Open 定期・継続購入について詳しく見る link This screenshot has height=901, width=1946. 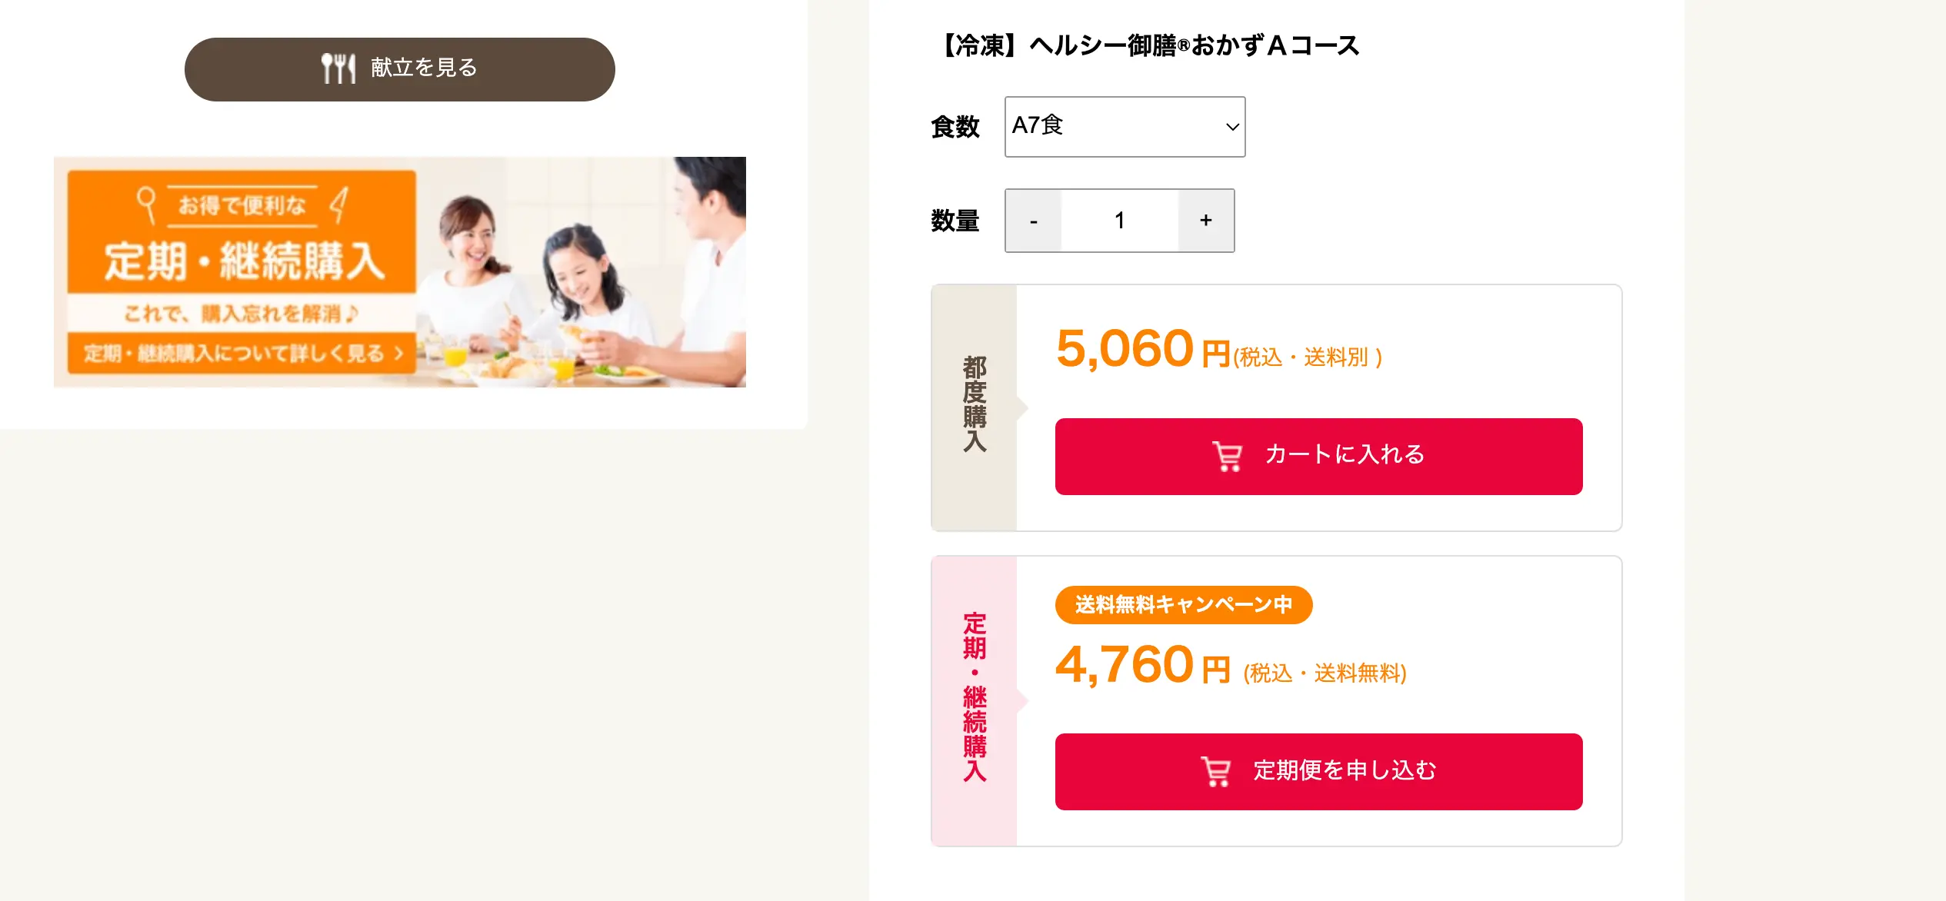242,354
